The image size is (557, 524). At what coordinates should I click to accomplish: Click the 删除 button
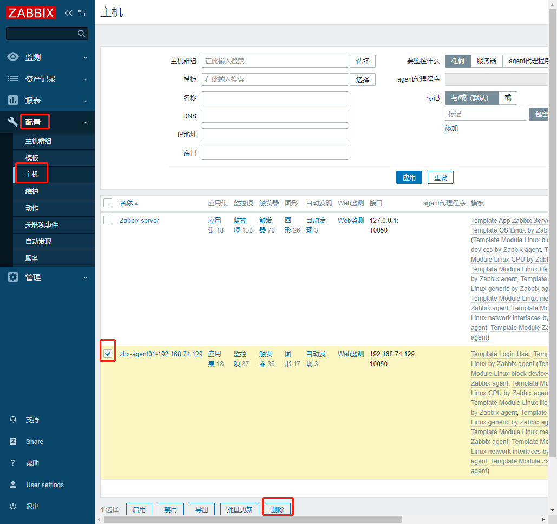[278, 509]
